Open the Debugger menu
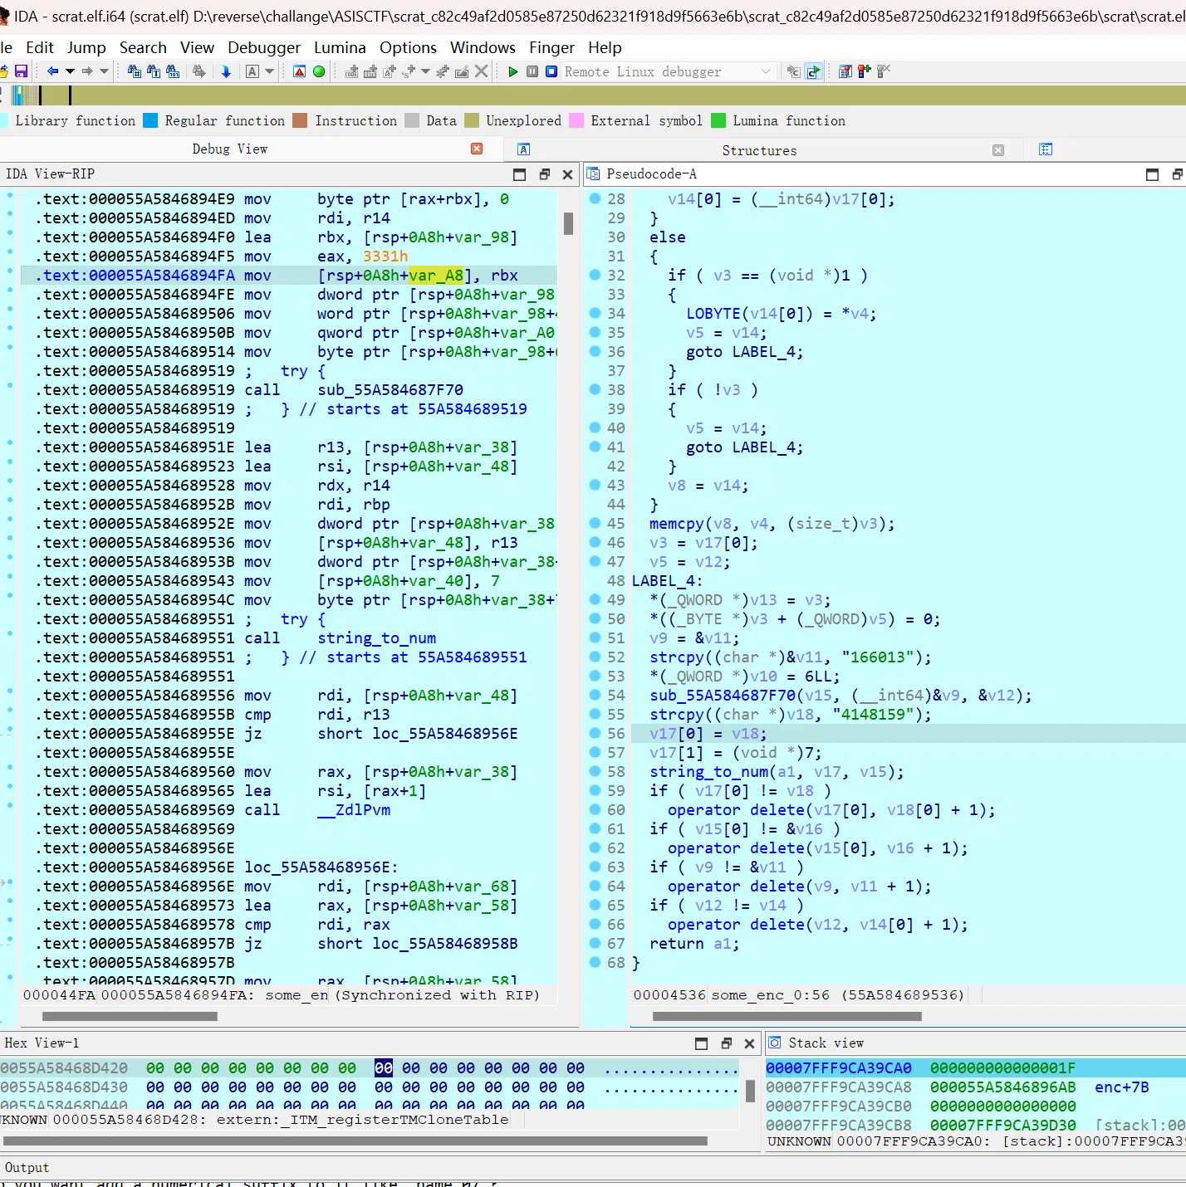This screenshot has height=1187, width=1186. pyautogui.click(x=264, y=47)
